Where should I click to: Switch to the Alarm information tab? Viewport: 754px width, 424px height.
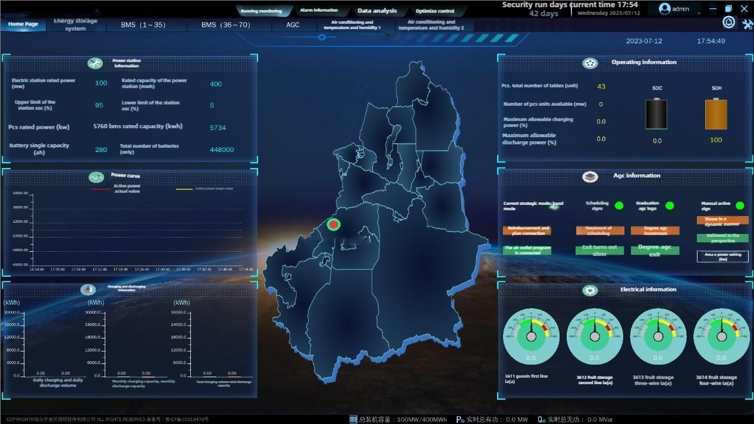click(x=319, y=11)
